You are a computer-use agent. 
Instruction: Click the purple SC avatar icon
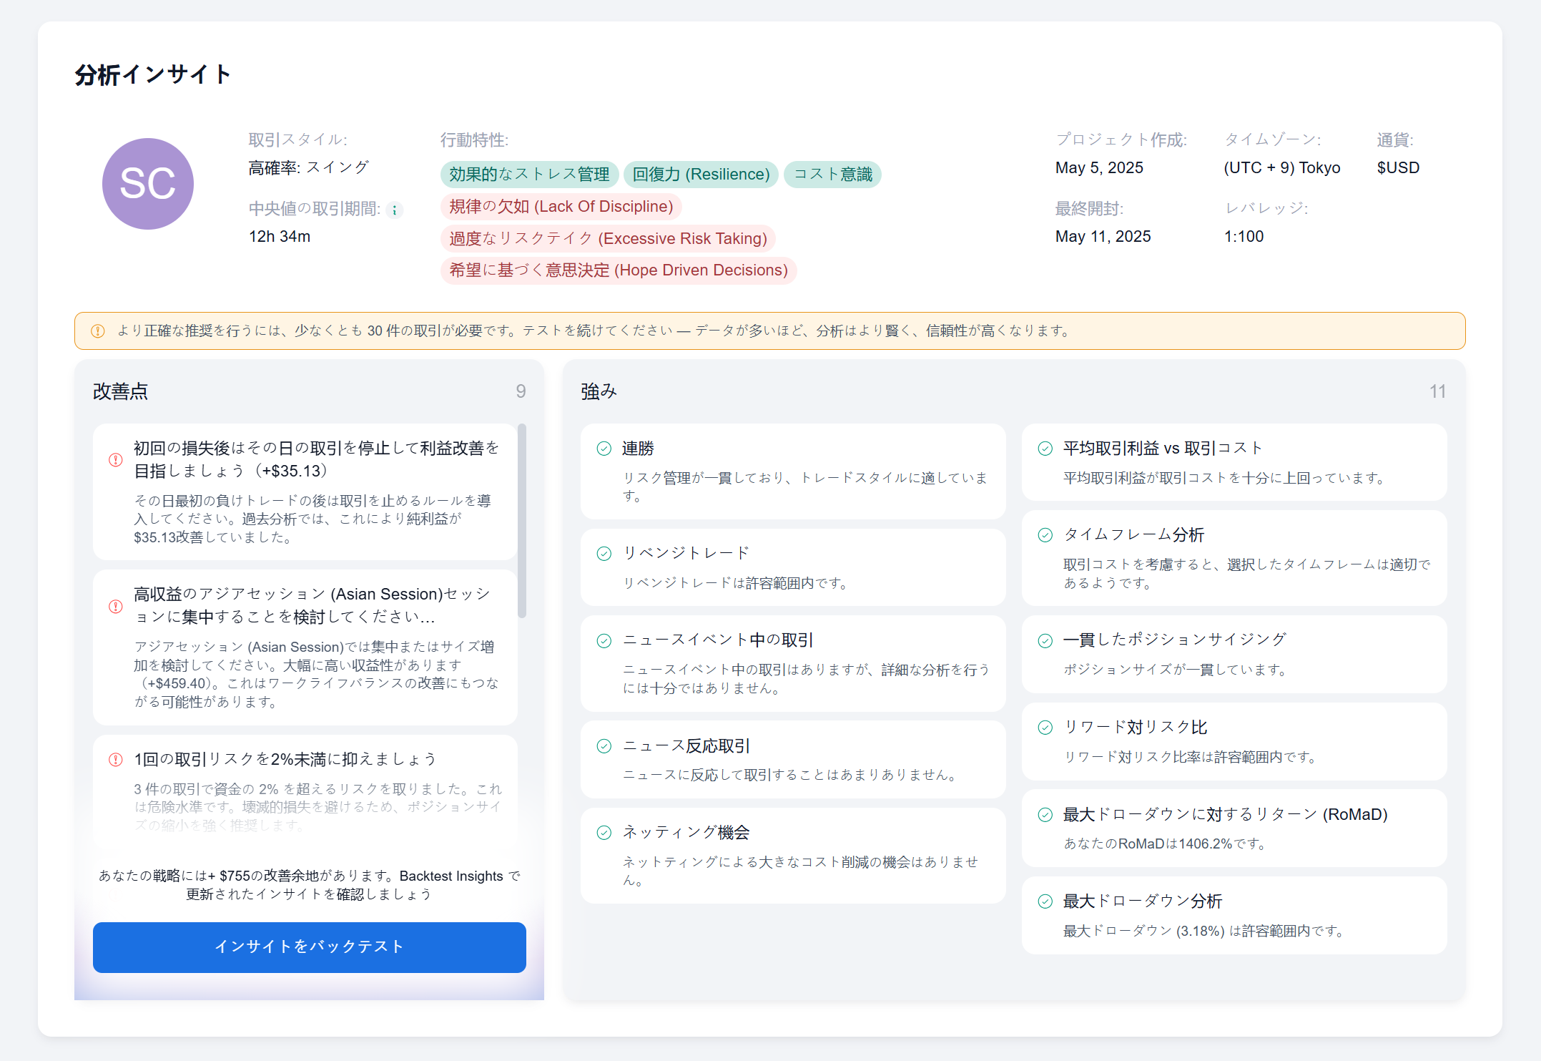(148, 184)
